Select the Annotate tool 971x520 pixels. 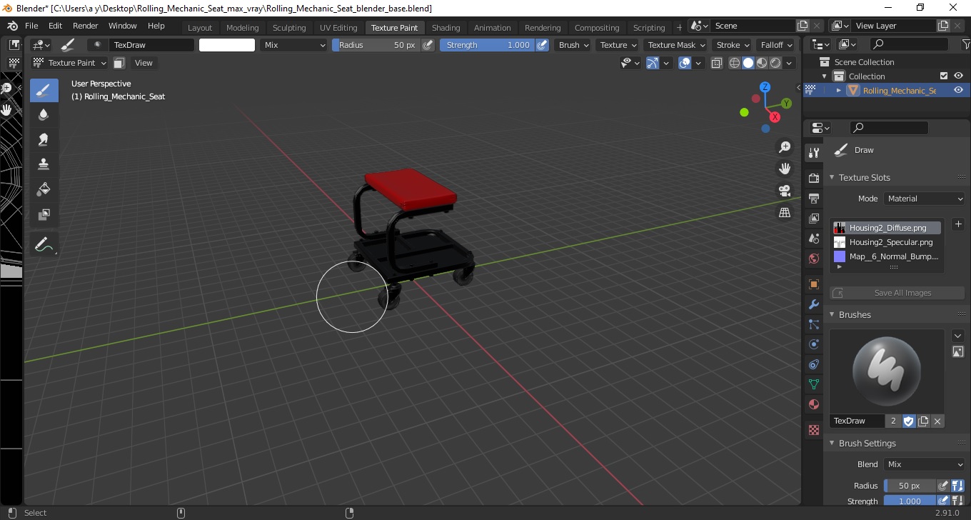44,245
